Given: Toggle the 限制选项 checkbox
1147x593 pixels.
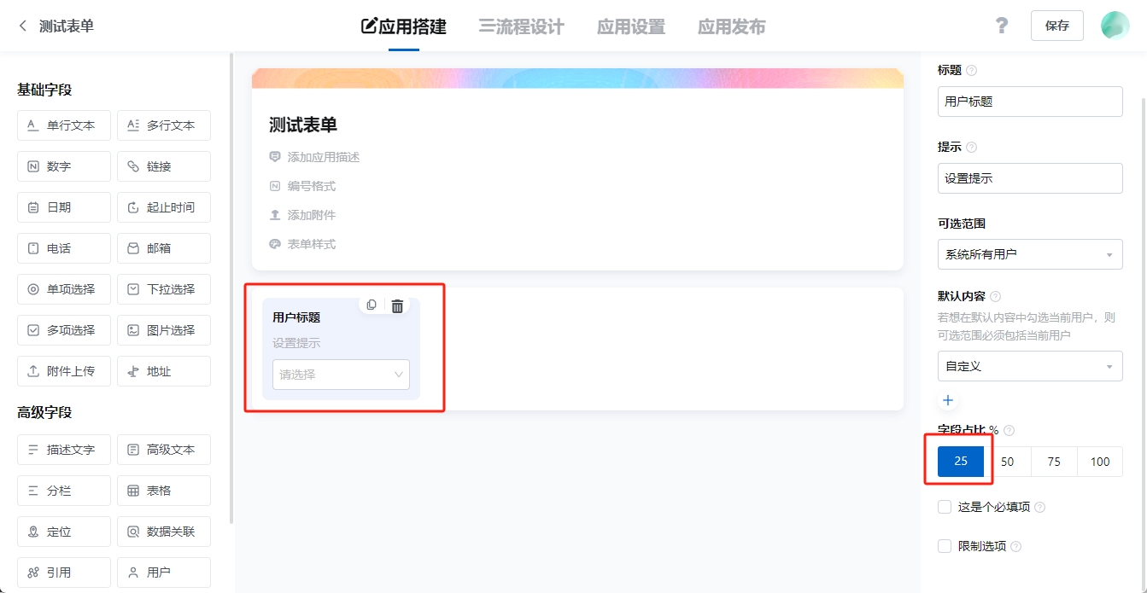Looking at the screenshot, I should [945, 546].
